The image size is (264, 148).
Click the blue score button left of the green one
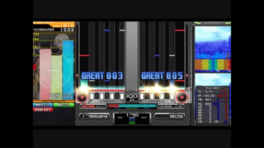point(43,105)
